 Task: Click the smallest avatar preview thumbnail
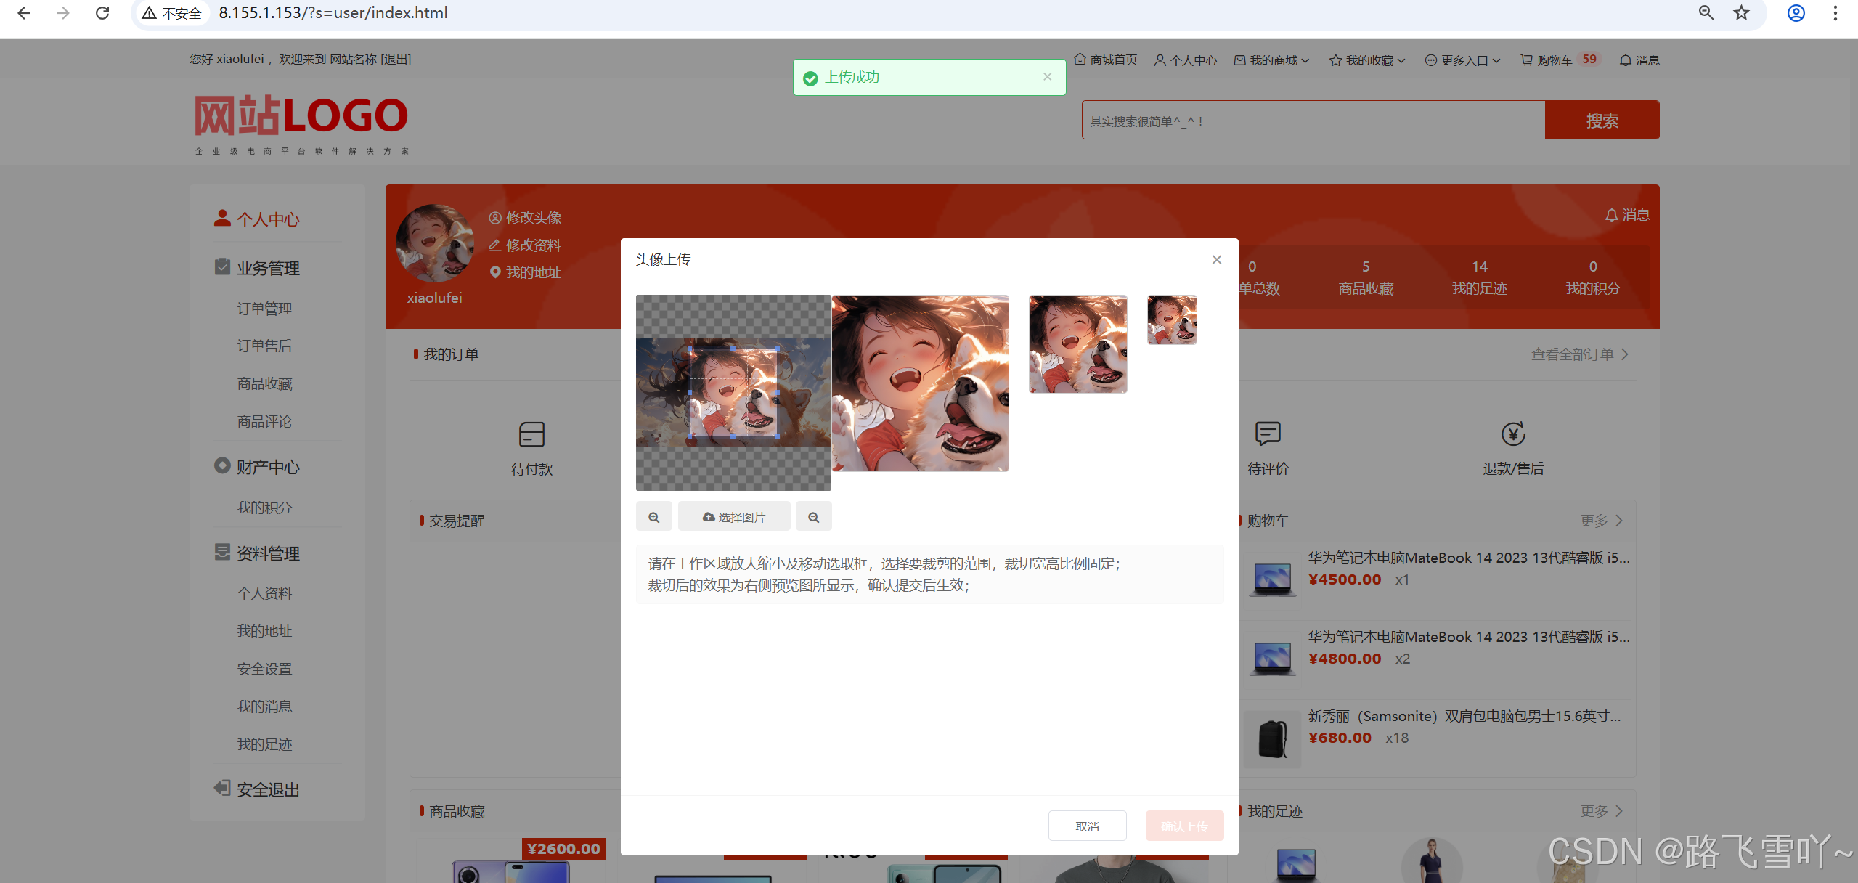tap(1171, 320)
